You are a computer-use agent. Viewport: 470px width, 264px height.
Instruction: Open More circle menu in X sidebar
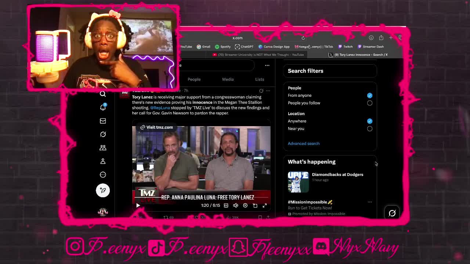pyautogui.click(x=103, y=175)
